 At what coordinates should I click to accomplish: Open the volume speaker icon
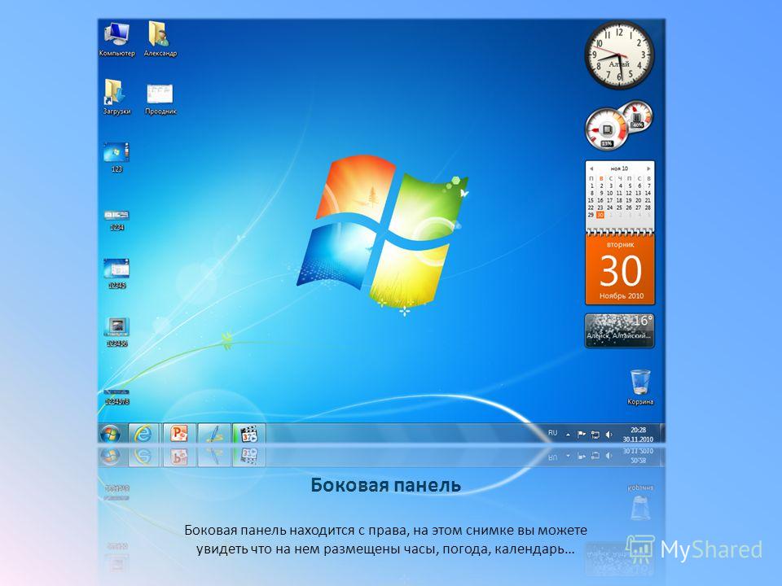click(608, 435)
